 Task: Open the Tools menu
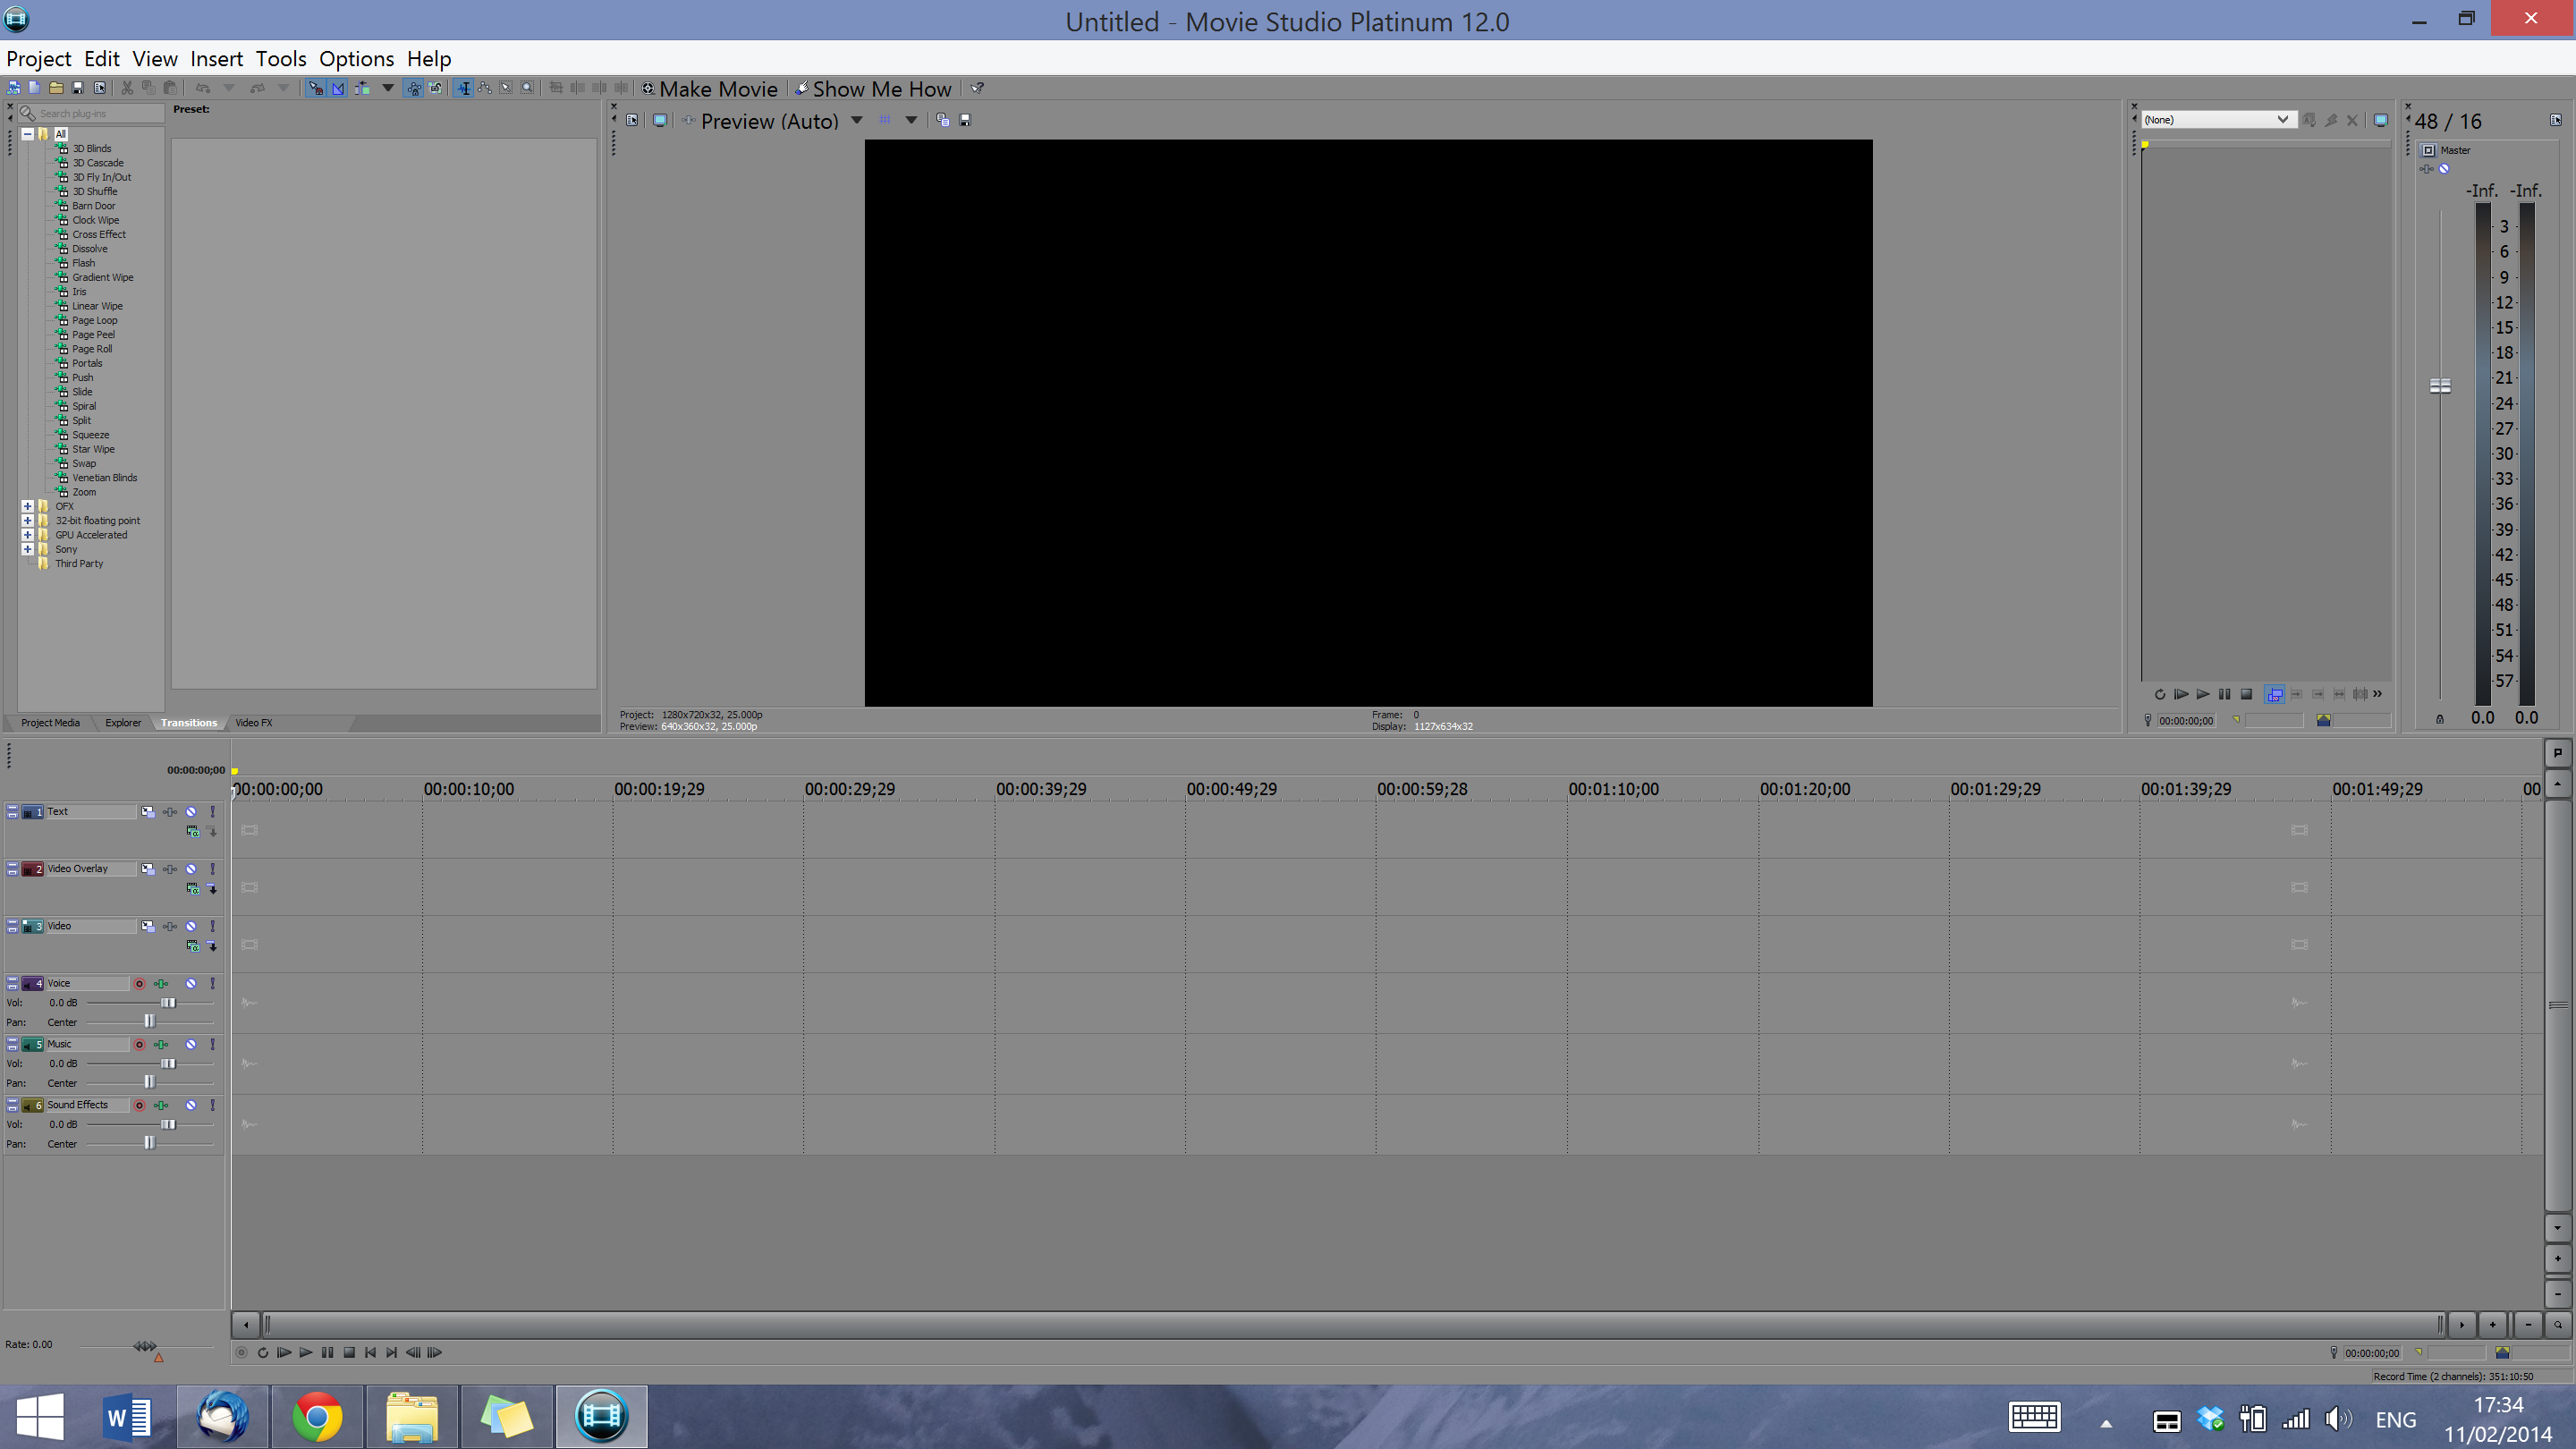[280, 59]
